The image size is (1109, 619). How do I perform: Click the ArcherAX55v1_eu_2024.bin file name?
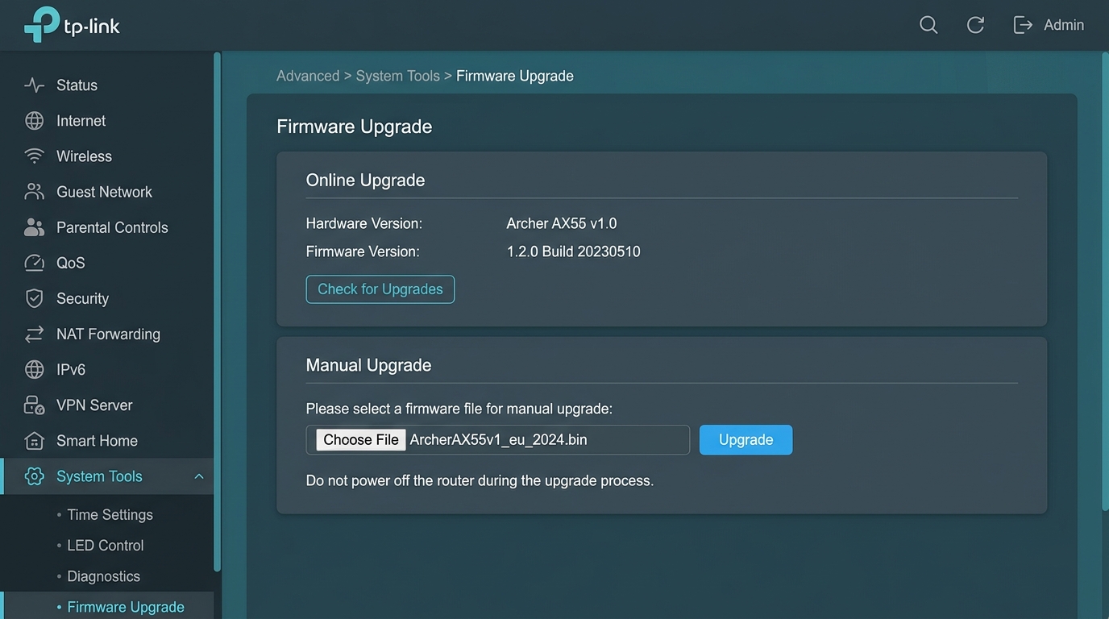[499, 439]
